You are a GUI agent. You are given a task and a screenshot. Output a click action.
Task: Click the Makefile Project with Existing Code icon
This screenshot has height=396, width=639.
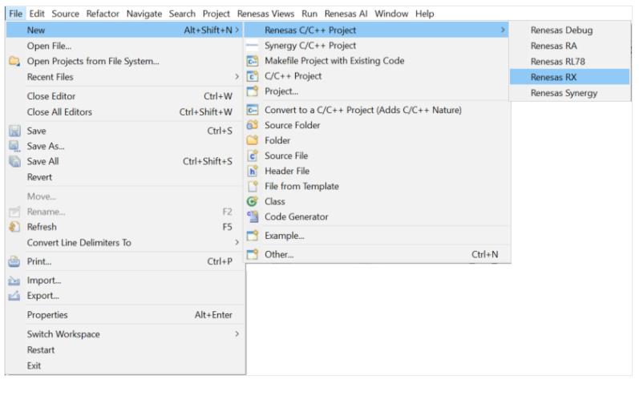252,61
